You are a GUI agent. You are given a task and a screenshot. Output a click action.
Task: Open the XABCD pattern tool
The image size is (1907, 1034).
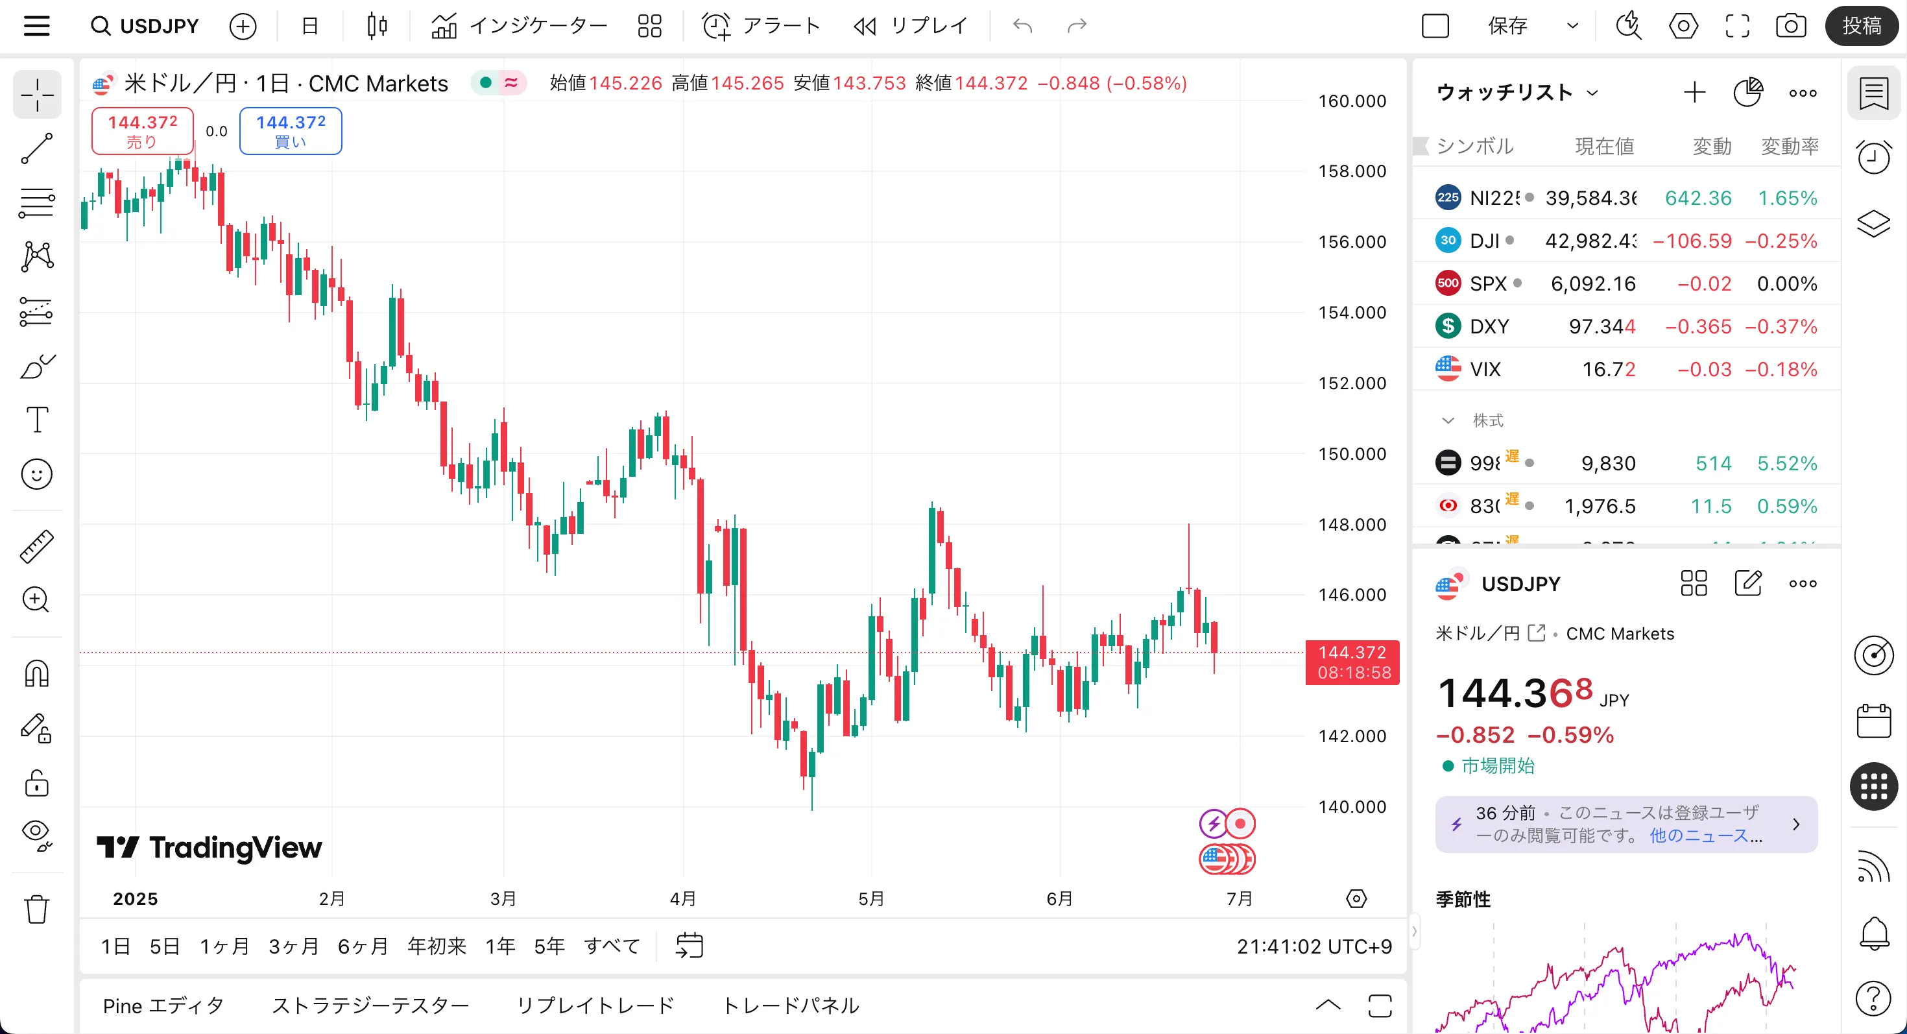[36, 256]
